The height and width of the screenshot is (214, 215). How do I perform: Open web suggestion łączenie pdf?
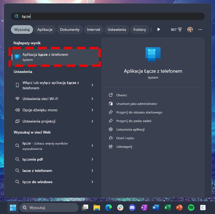55,159
